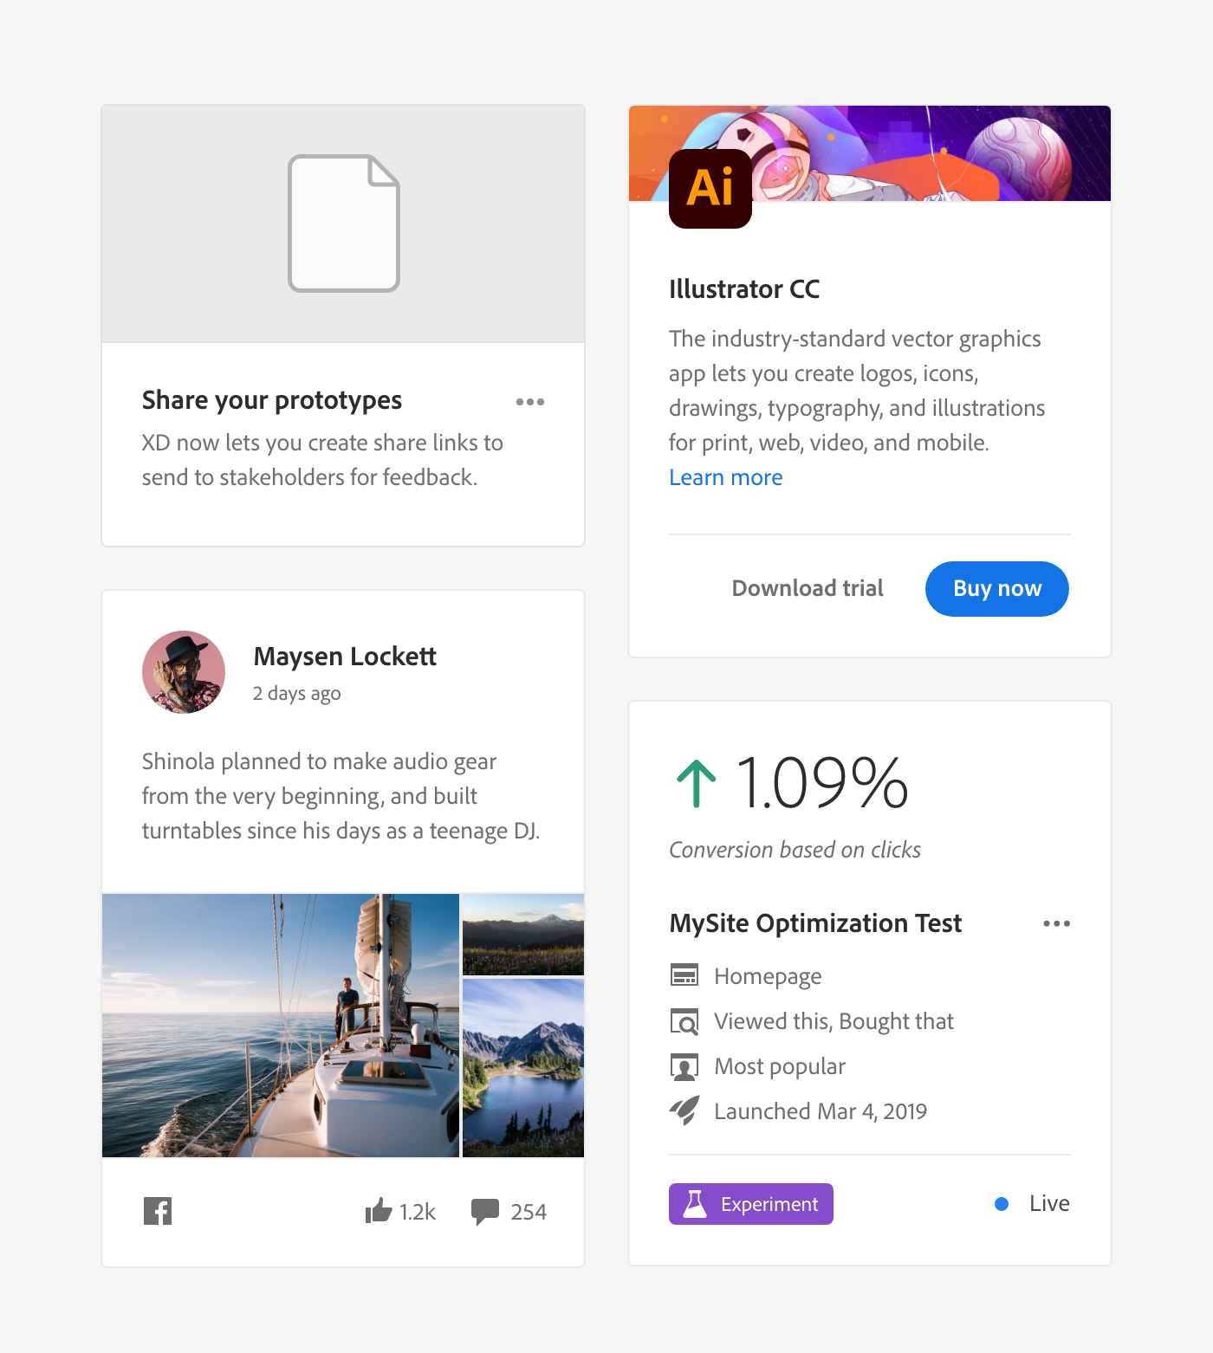Screen dimensions: 1213x1353
Task: Open the alpine lake photo
Action: click(x=523, y=1068)
